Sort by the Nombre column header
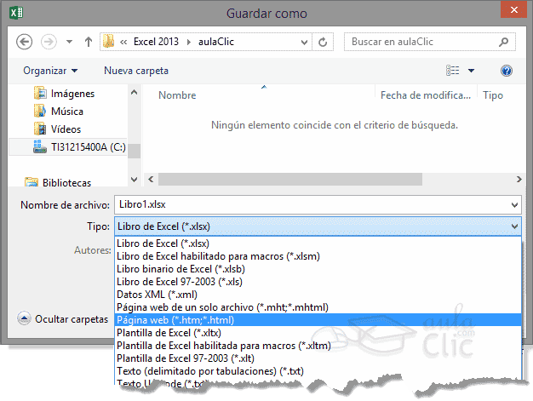Viewport: 533px width, 401px height. pos(177,96)
